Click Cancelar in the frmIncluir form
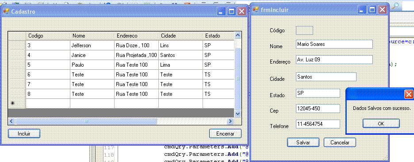Image resolution: width=414 pixels, height=162 pixels. pyautogui.click(x=340, y=143)
